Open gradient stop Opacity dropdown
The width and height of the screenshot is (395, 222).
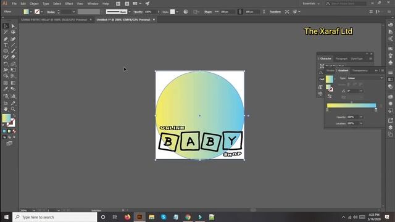(x=361, y=117)
